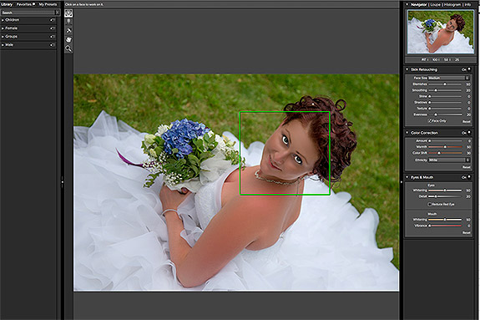
Task: Reset the Color Correction settings
Action: coord(466,167)
